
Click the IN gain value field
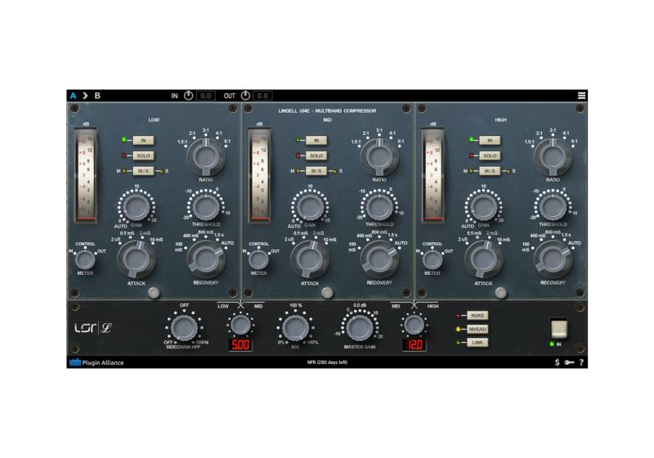coord(206,96)
